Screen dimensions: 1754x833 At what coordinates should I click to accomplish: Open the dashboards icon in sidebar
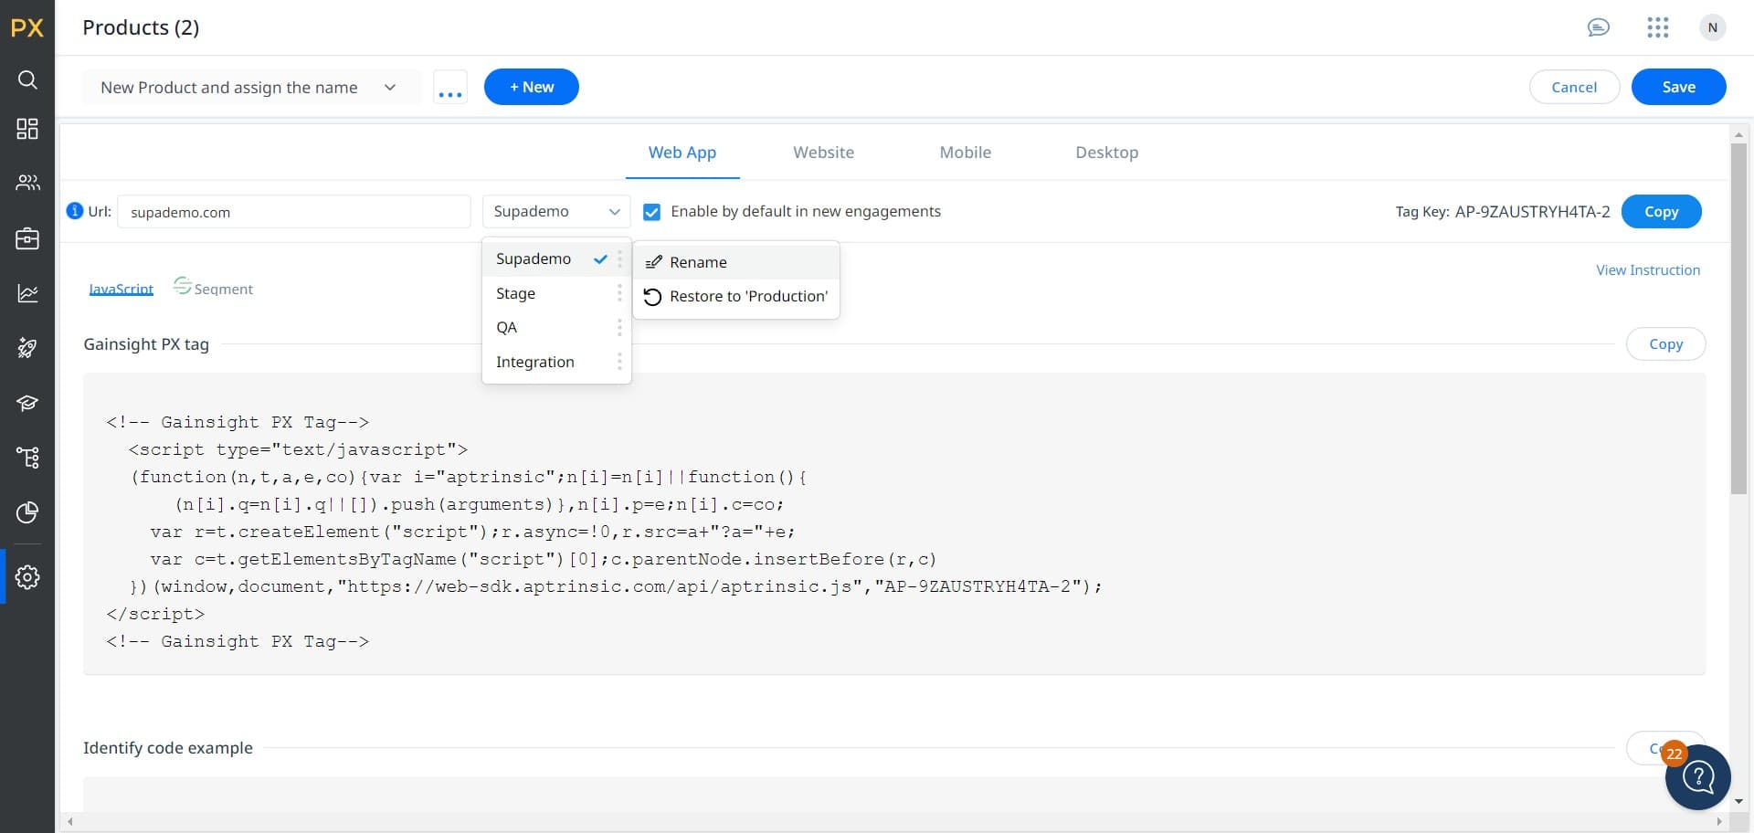[27, 129]
